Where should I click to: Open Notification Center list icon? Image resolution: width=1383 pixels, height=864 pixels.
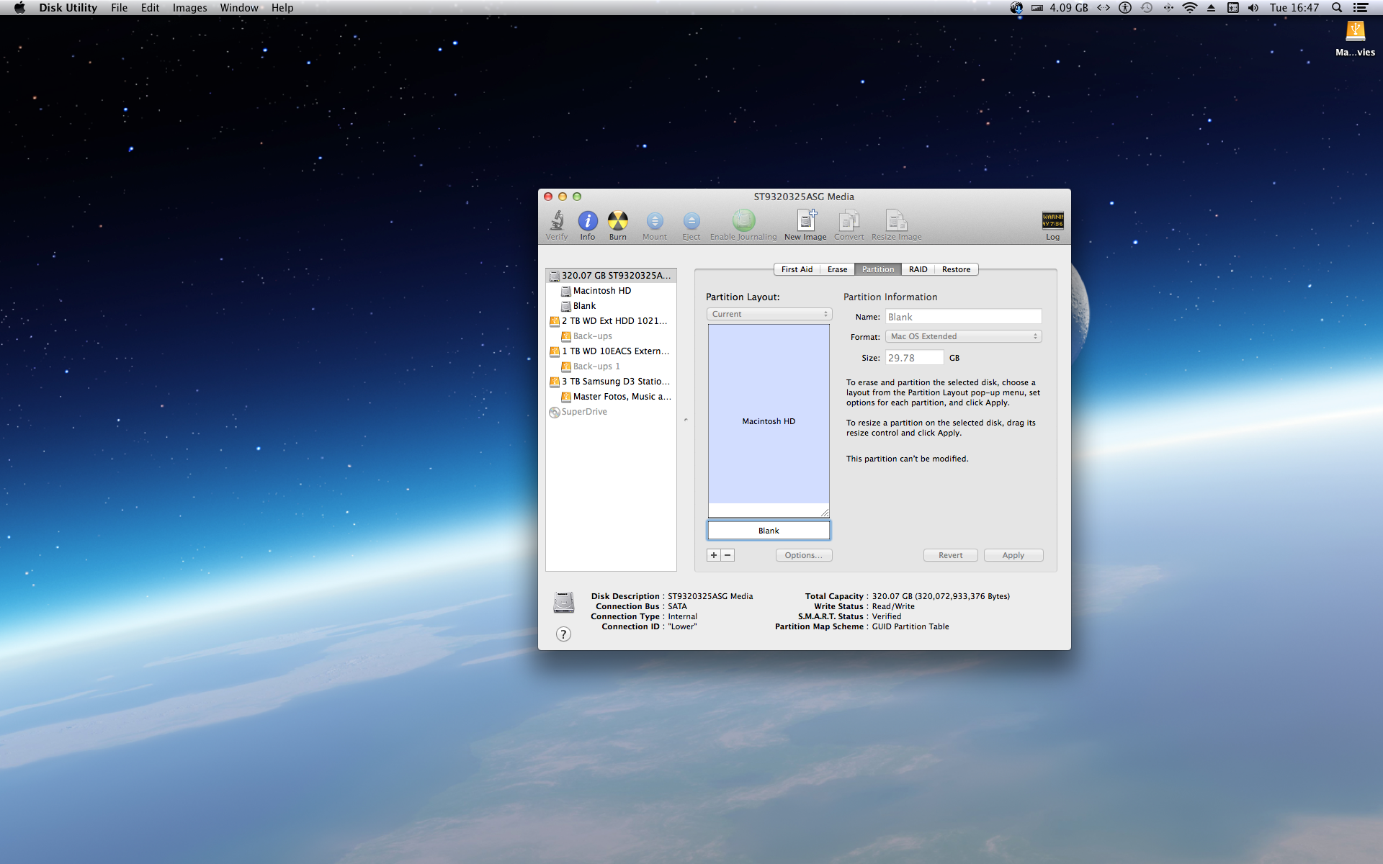1361,8
